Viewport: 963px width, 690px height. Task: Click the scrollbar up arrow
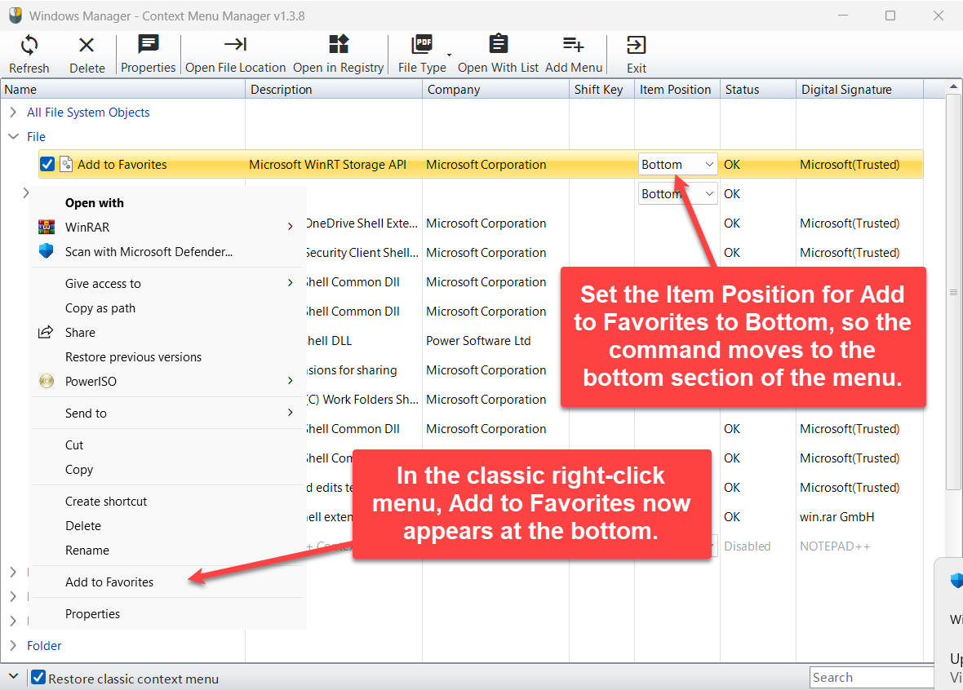pyautogui.click(x=953, y=86)
